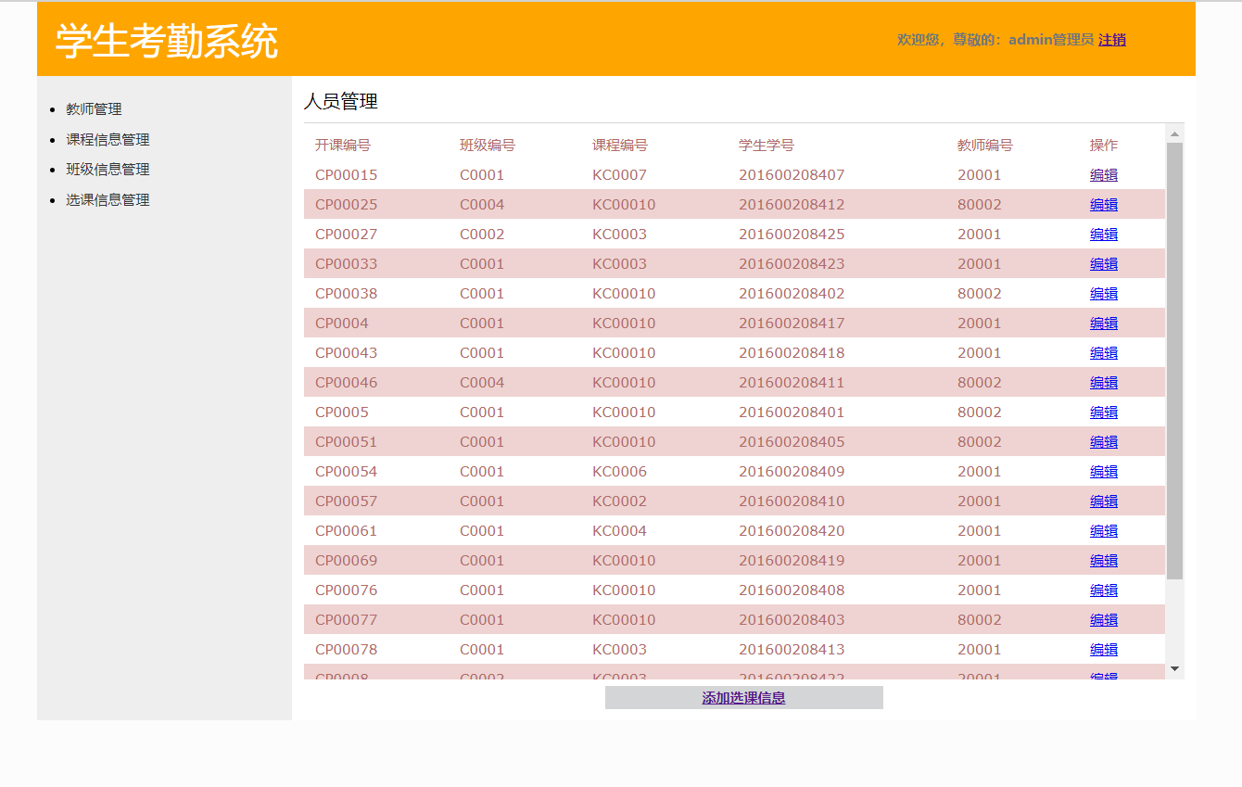Open 教师管理 in the sidebar
Viewport: 1242px width, 787px height.
94,109
